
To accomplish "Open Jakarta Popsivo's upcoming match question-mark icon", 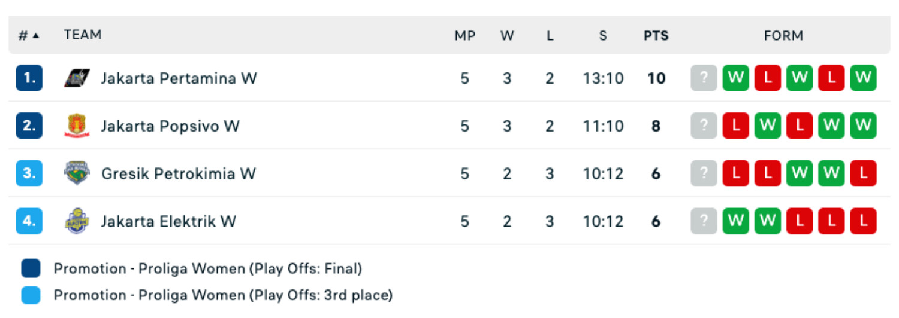I will [x=704, y=126].
